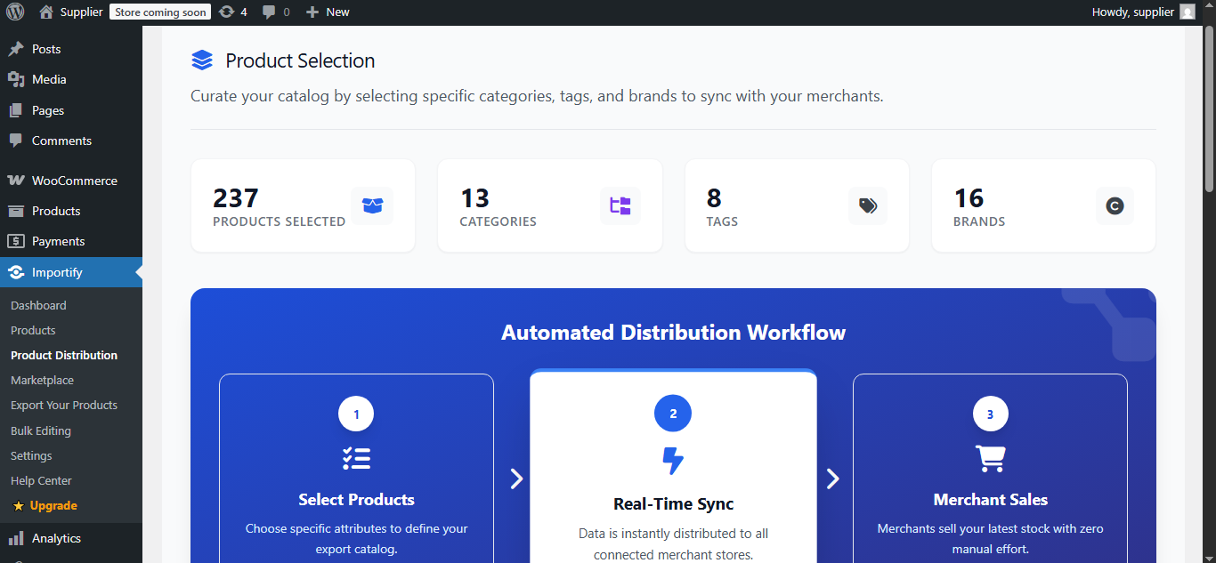
Task: Click the checklist icon in Select Products
Action: tap(356, 458)
